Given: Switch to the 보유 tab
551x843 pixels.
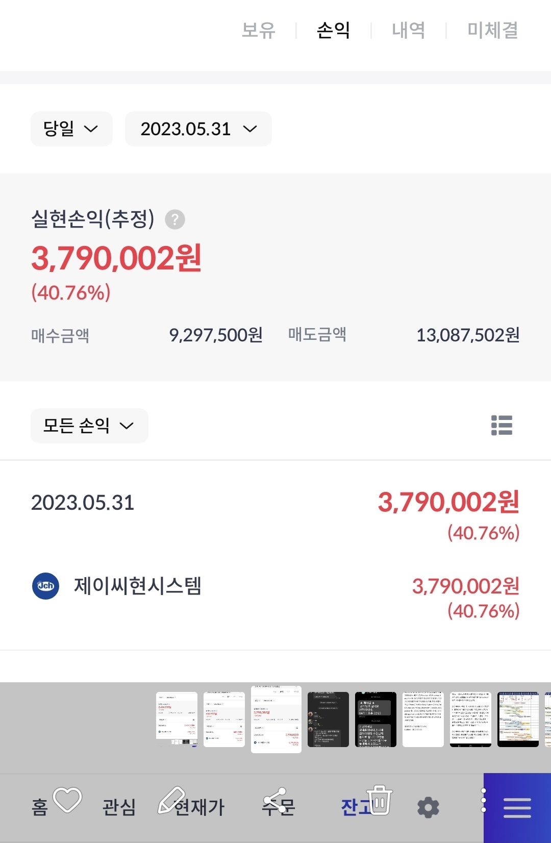Looking at the screenshot, I should (258, 30).
